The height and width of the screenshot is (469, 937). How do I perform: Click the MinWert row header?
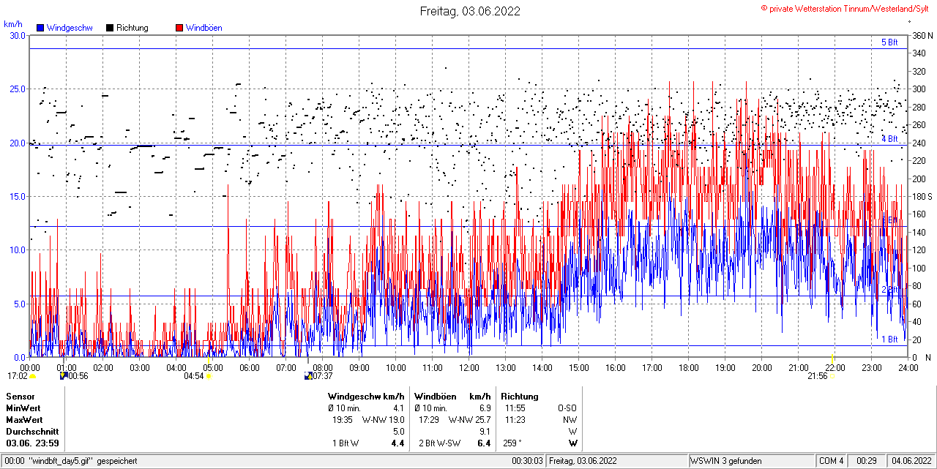click(23, 408)
